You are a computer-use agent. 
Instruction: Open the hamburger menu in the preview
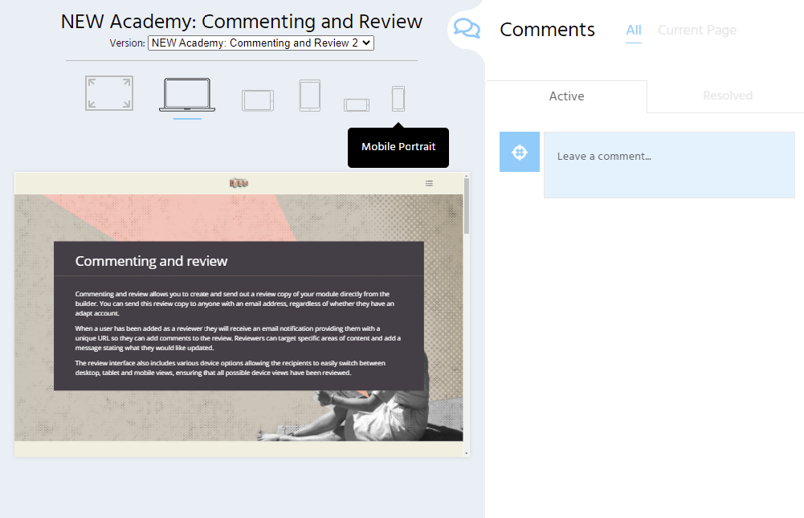click(429, 183)
